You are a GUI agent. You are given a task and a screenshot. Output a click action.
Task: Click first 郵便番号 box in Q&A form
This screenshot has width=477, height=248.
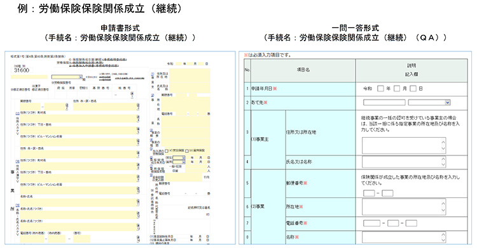tap(369, 193)
